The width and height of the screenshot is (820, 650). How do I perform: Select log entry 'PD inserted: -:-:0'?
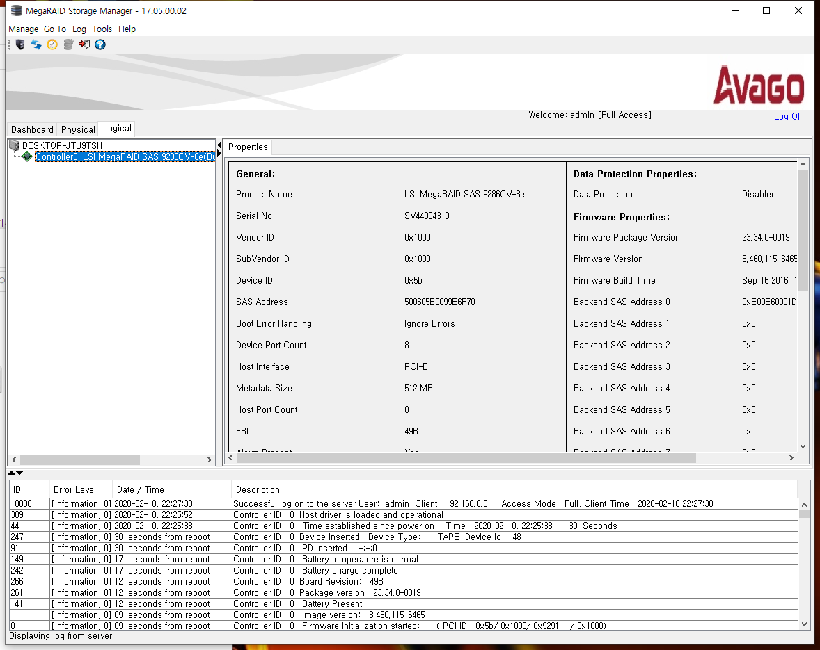[404, 549]
